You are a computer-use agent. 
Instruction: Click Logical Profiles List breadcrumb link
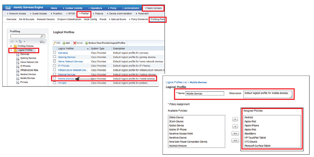(176, 82)
